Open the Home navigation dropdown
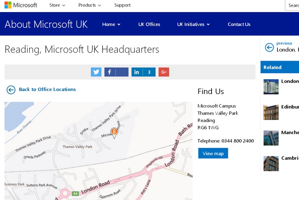This screenshot has height=200, width=299. pyautogui.click(x=111, y=24)
